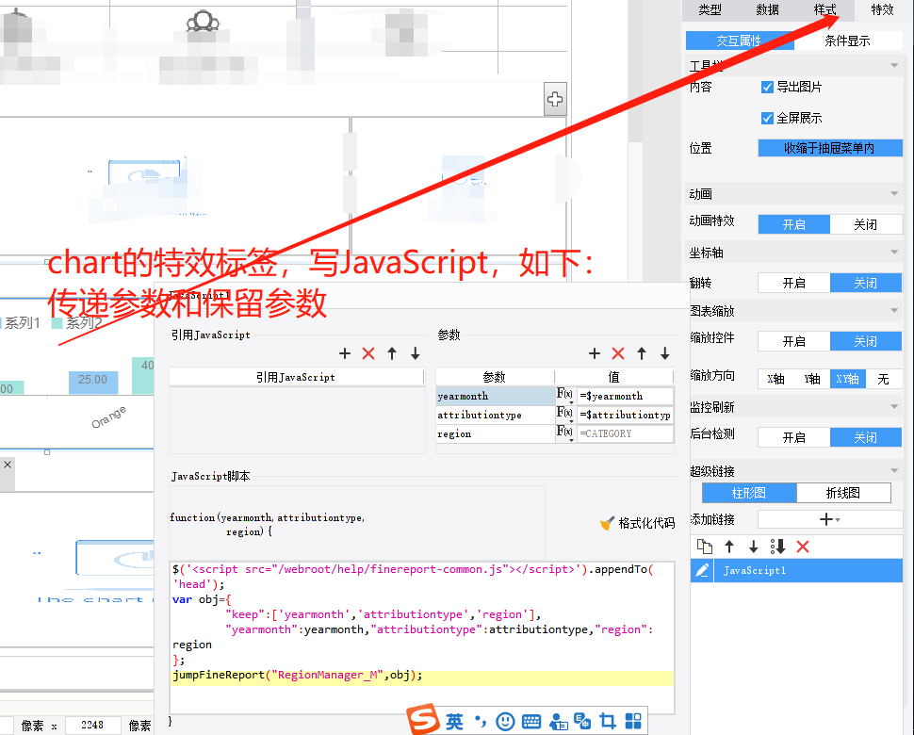The width and height of the screenshot is (914, 735).
Task: Enable 后台检测 with 开启
Action: pos(794,438)
